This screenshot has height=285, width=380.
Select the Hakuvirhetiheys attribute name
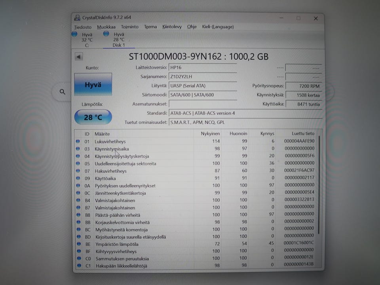[111, 171]
